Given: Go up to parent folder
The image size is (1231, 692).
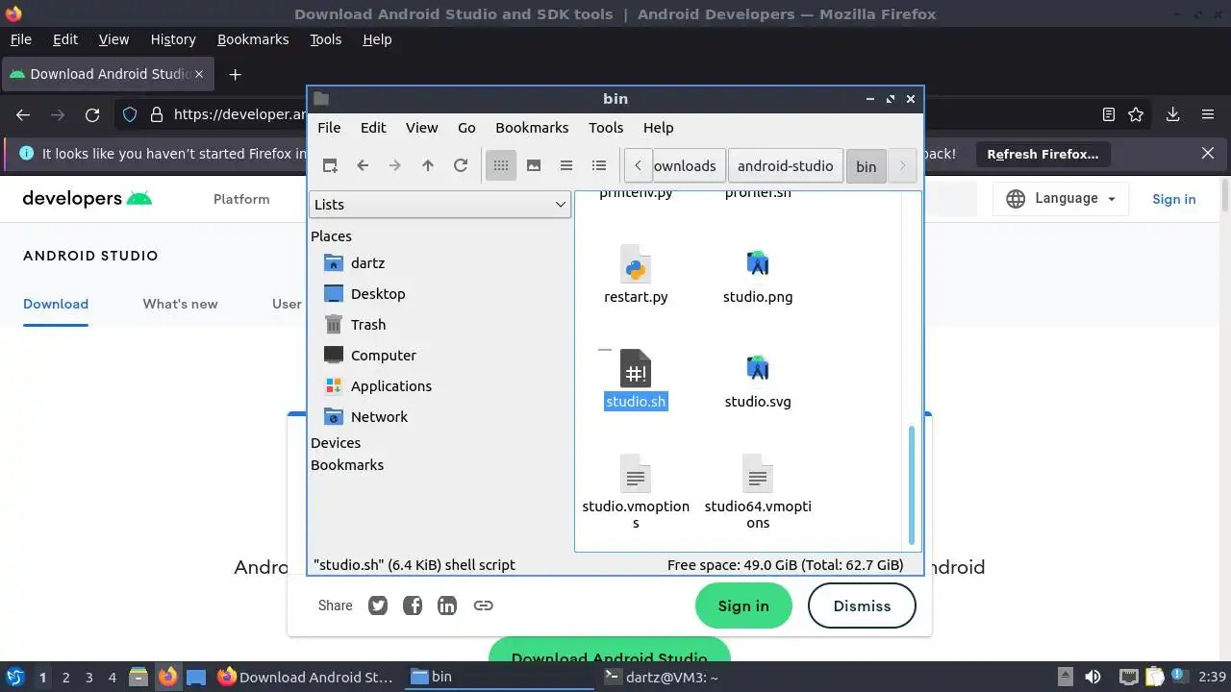Looking at the screenshot, I should 428,165.
